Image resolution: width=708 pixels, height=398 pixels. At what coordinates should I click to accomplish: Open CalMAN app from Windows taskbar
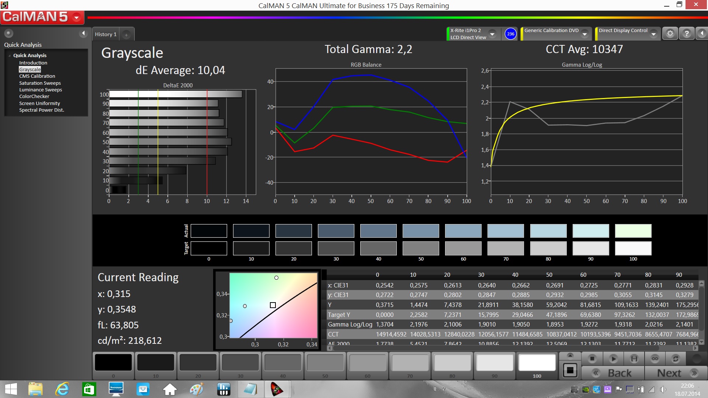(277, 389)
